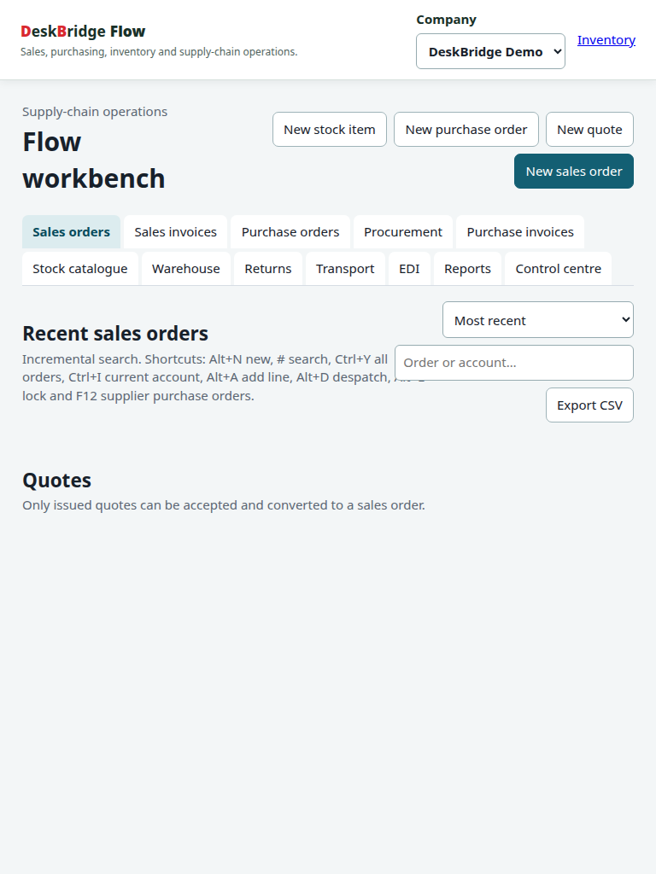Viewport: 656px width, 874px height.
Task: Click the New stock item button
Action: [329, 130]
